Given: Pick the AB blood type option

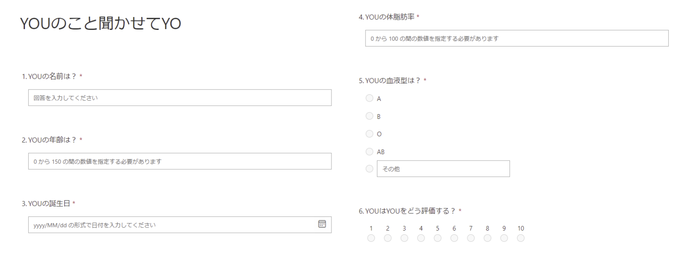Looking at the screenshot, I should [369, 152].
